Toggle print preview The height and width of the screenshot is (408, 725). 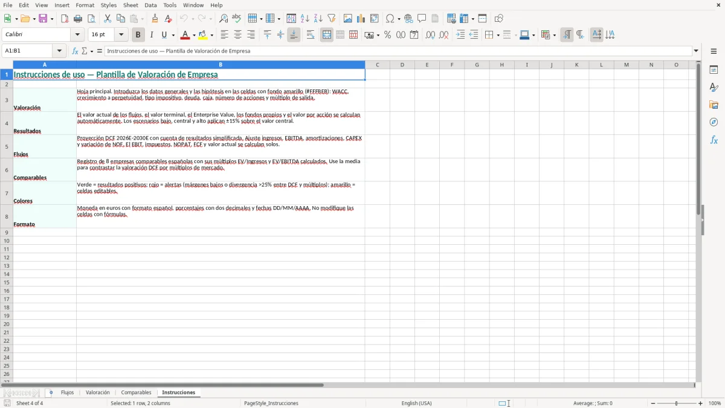tap(91, 19)
